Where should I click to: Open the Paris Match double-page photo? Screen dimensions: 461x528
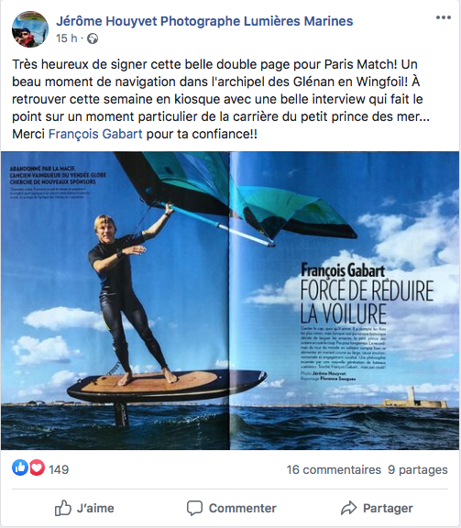230,301
